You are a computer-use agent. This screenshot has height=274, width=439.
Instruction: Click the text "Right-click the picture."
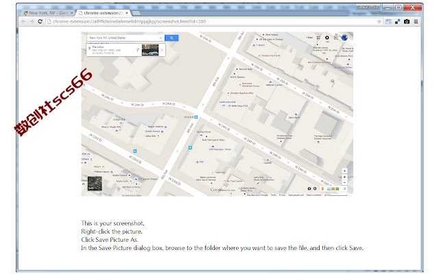click(x=112, y=232)
